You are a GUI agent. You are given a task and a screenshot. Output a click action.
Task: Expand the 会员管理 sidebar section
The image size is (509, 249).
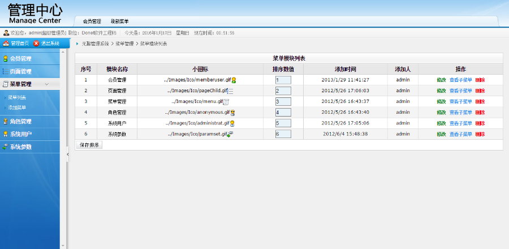point(30,59)
